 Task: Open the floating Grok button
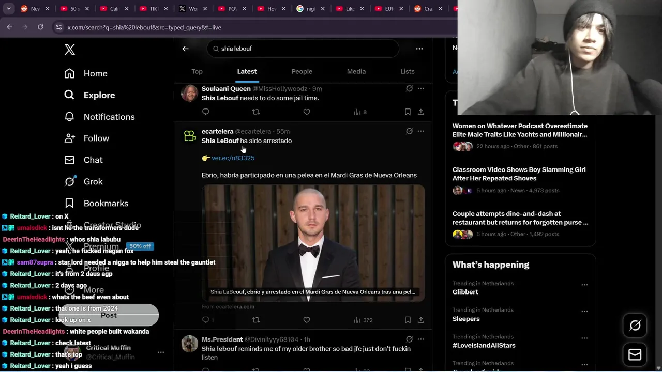tap(635, 326)
